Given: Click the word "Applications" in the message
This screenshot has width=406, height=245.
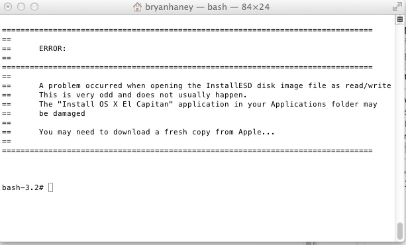Looking at the screenshot, I should pyautogui.click(x=298, y=104).
